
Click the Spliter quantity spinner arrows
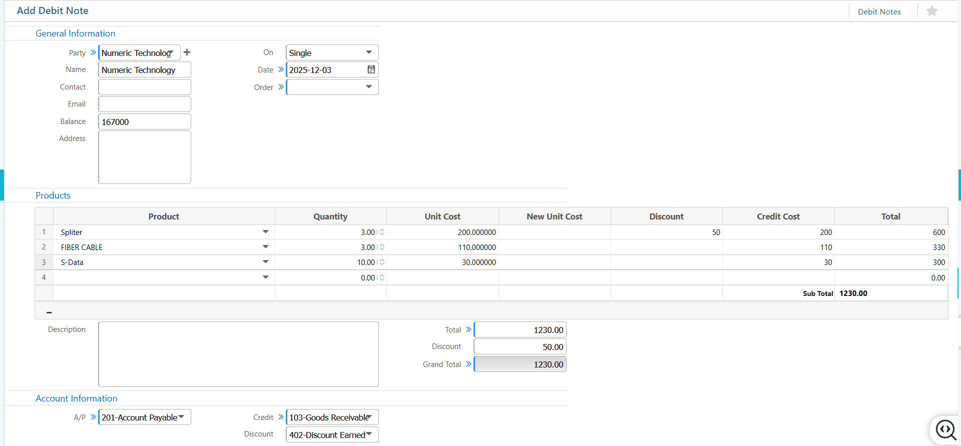[382, 232]
